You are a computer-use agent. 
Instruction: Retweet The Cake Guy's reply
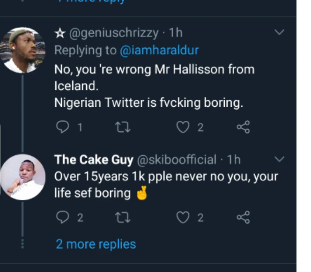point(122,217)
